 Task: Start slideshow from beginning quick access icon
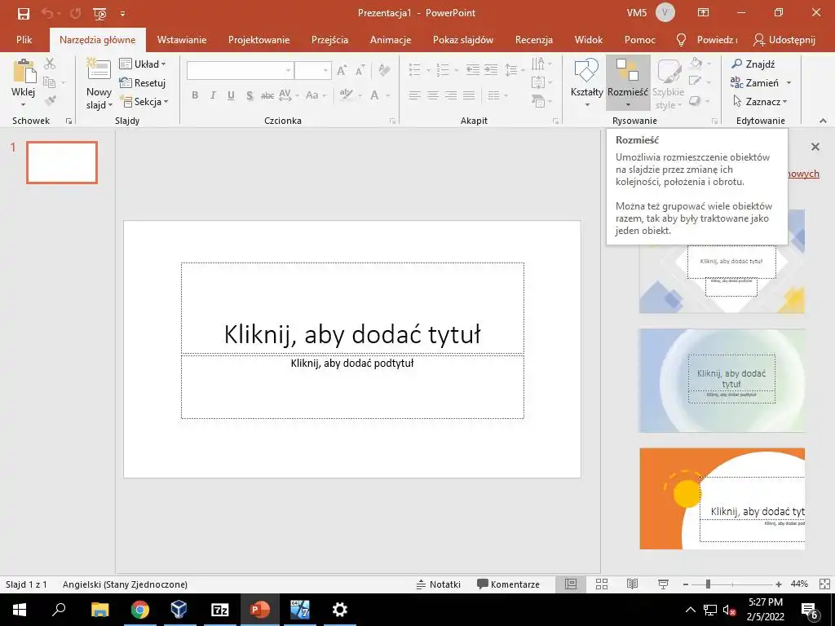[x=99, y=13]
